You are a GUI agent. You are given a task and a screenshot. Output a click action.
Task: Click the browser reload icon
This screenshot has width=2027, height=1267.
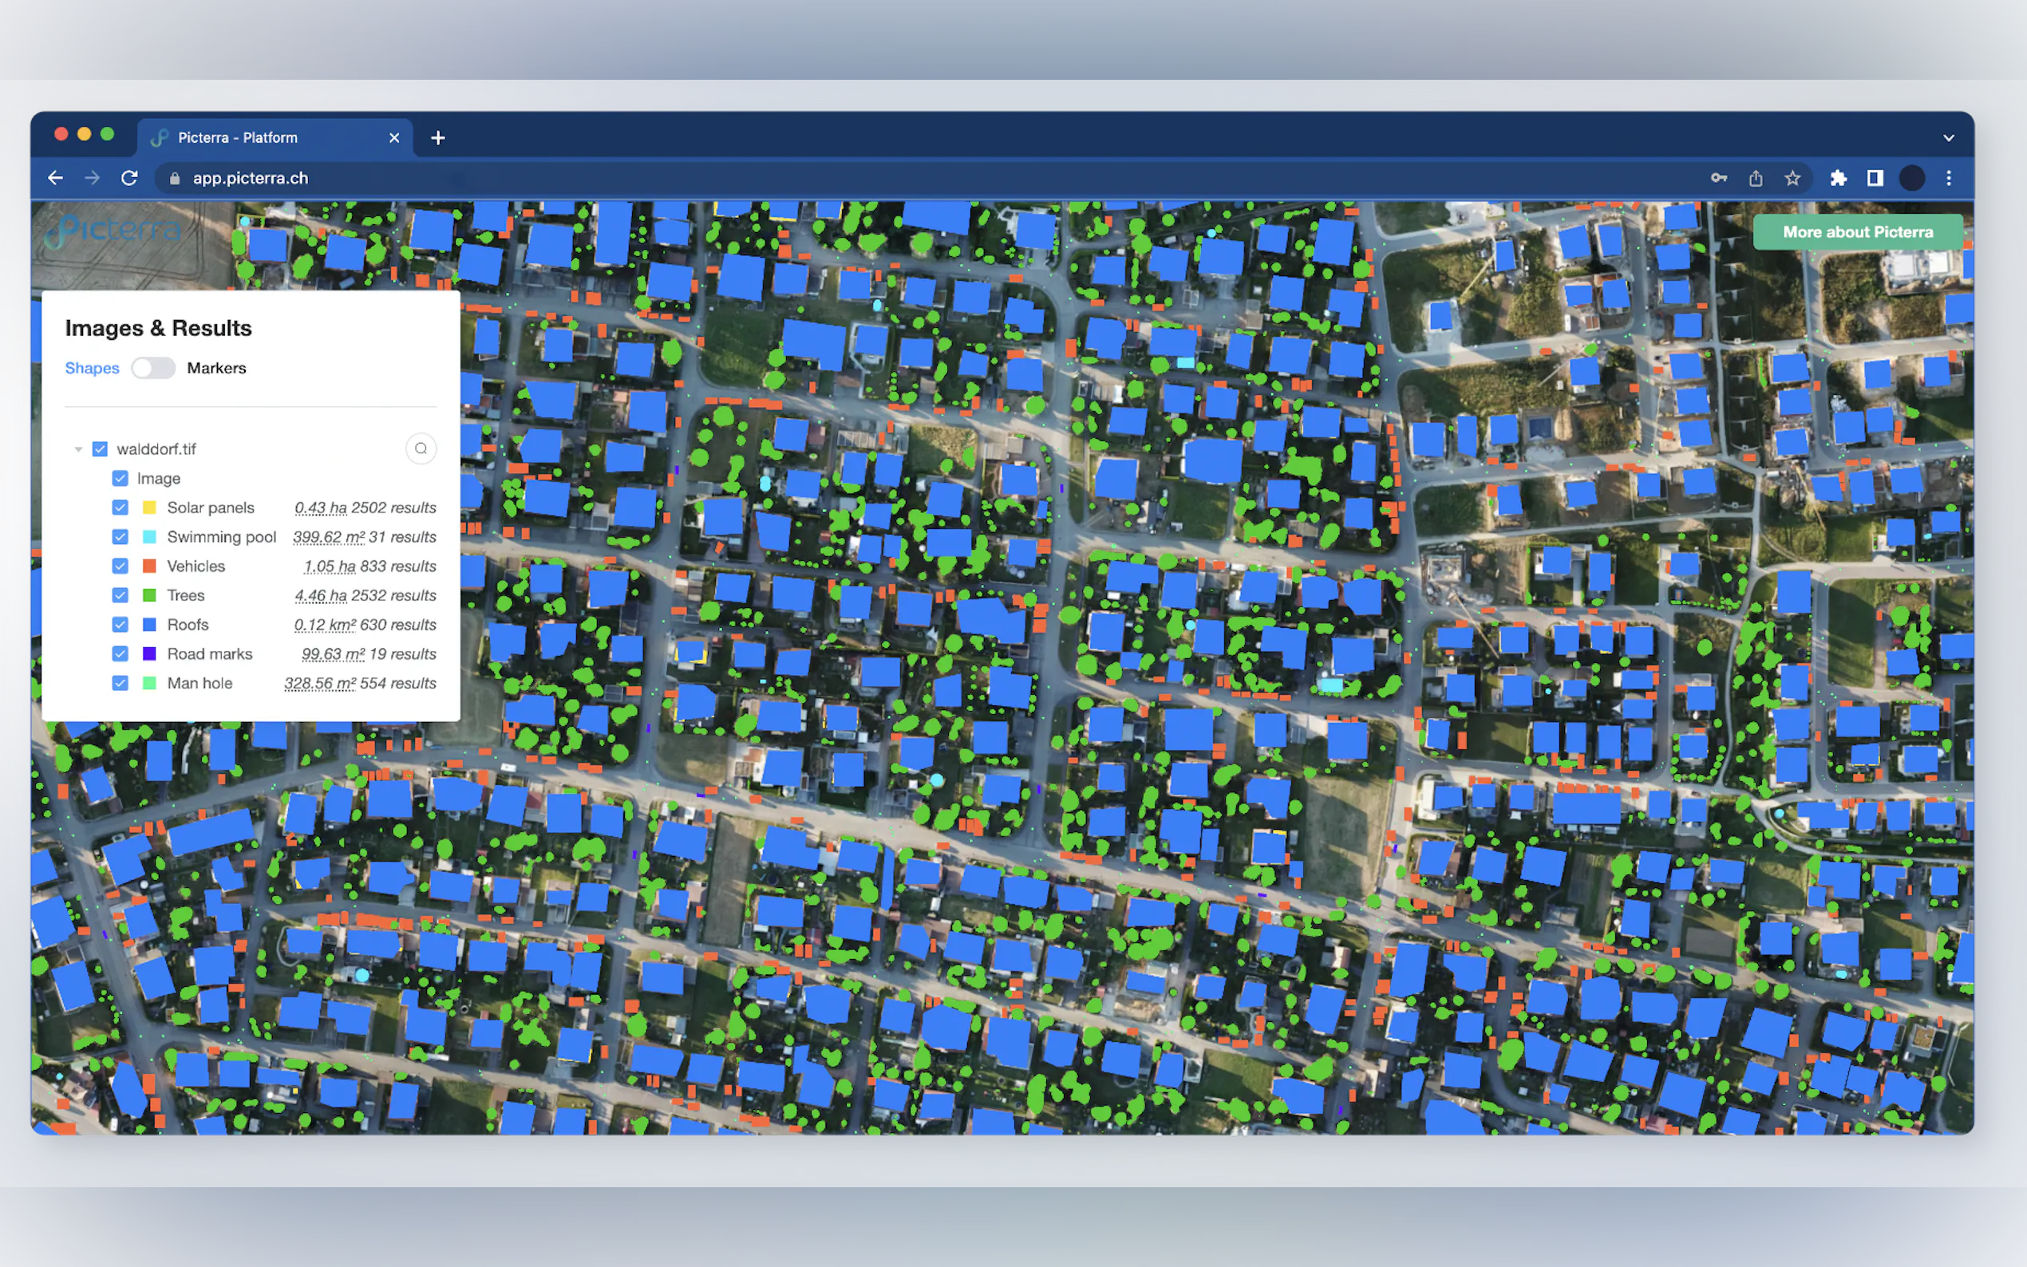(129, 178)
